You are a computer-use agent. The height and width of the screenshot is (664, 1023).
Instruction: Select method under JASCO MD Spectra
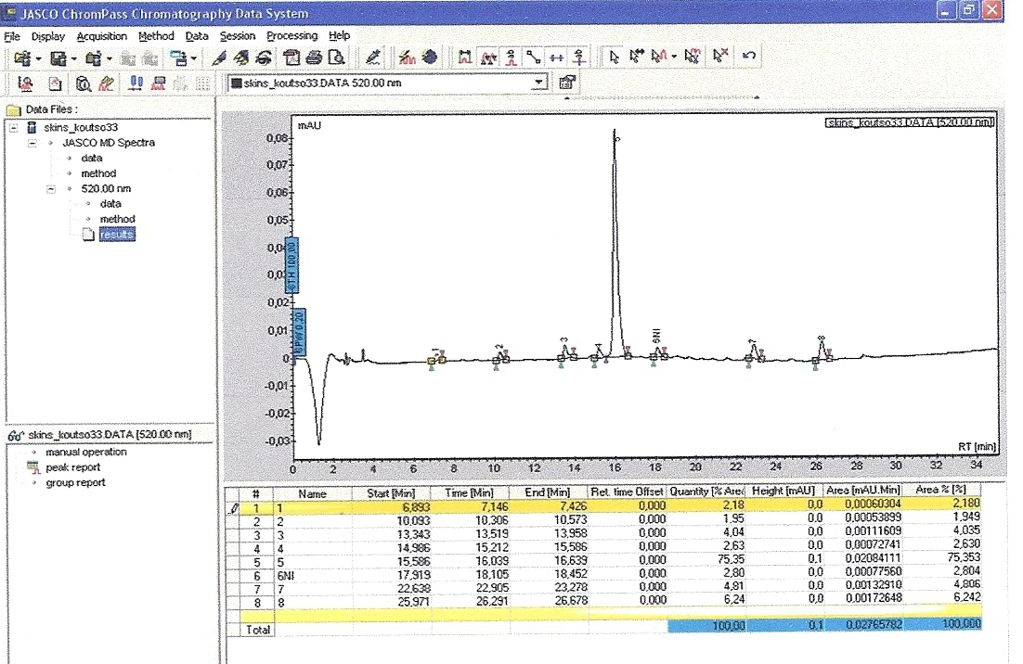tap(98, 173)
